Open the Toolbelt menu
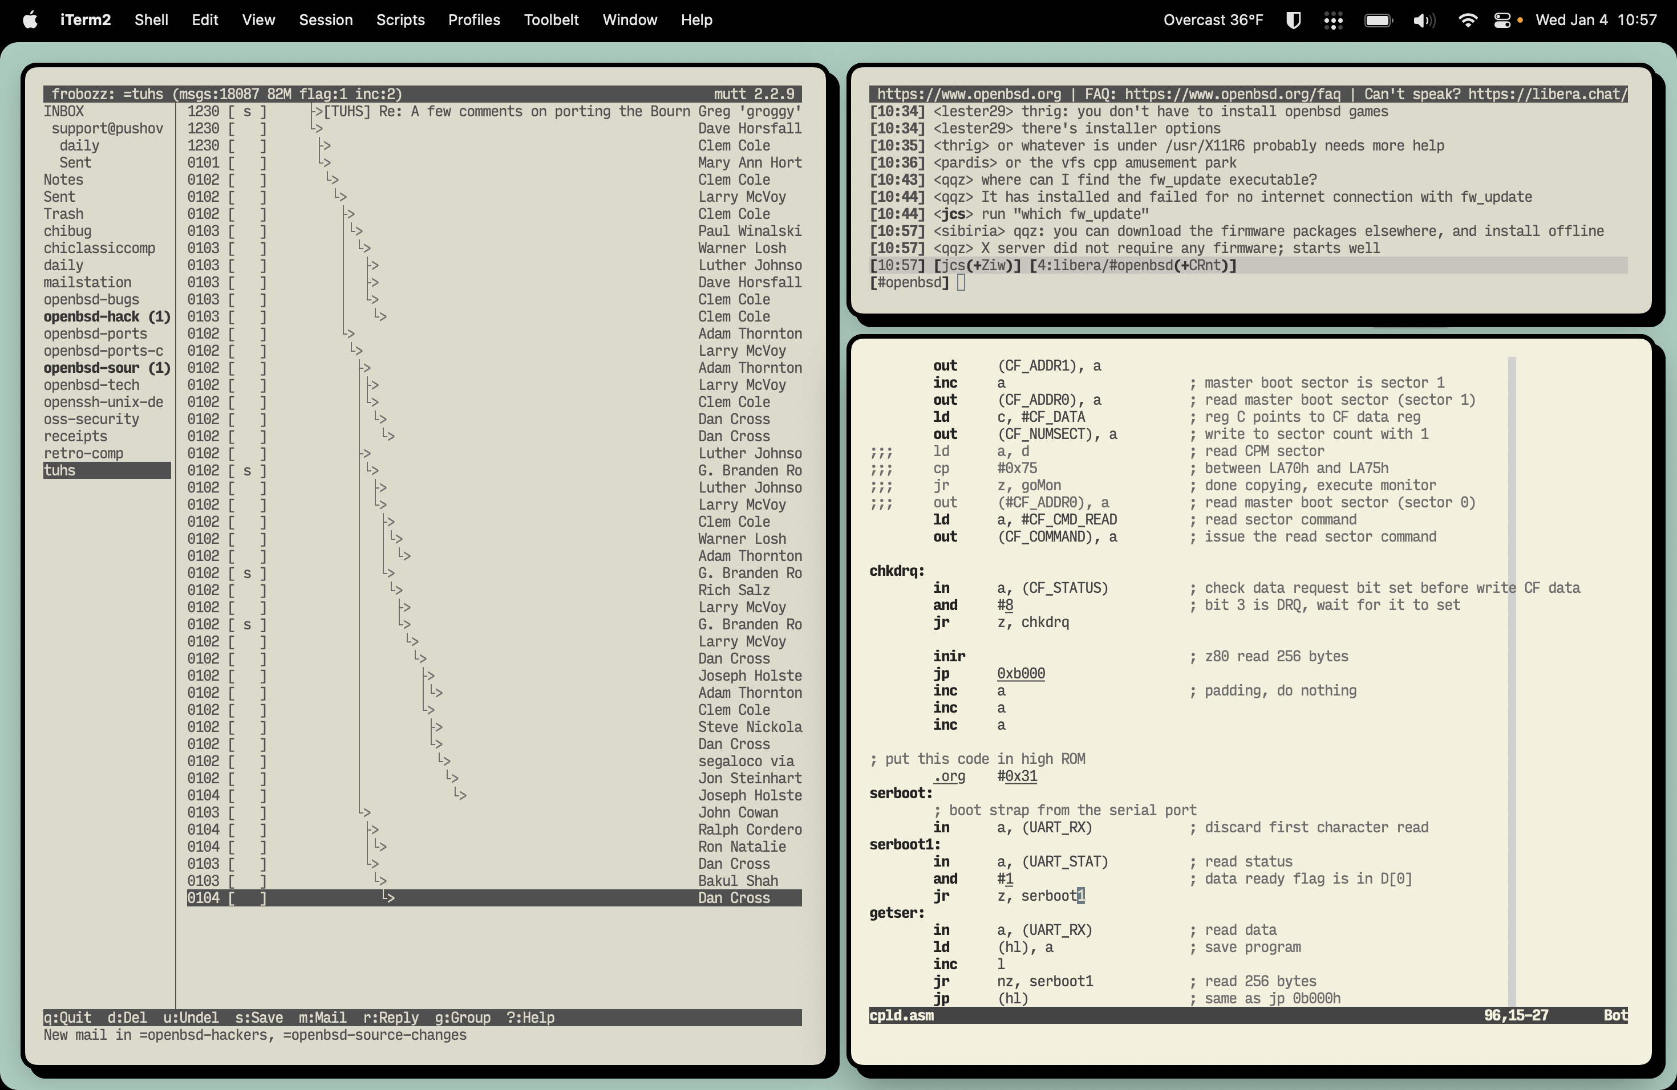 pos(550,20)
